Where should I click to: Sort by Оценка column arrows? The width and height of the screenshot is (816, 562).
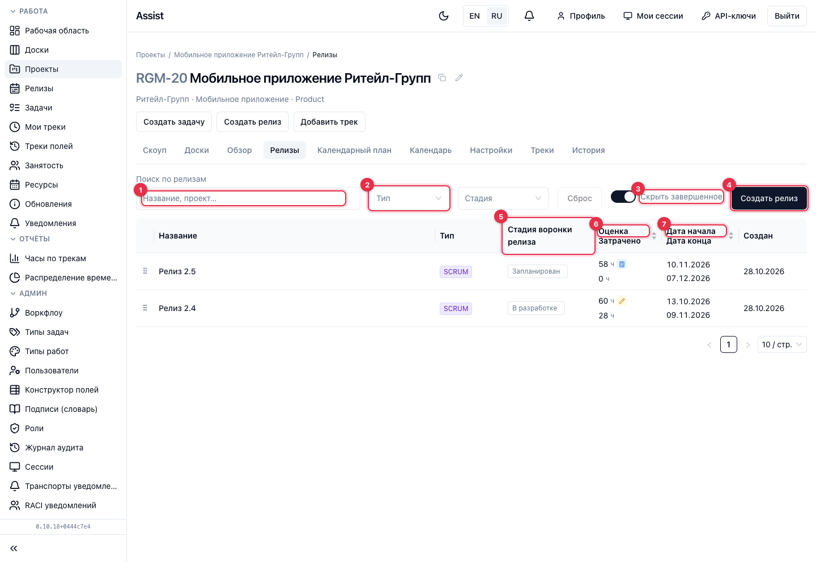click(654, 236)
